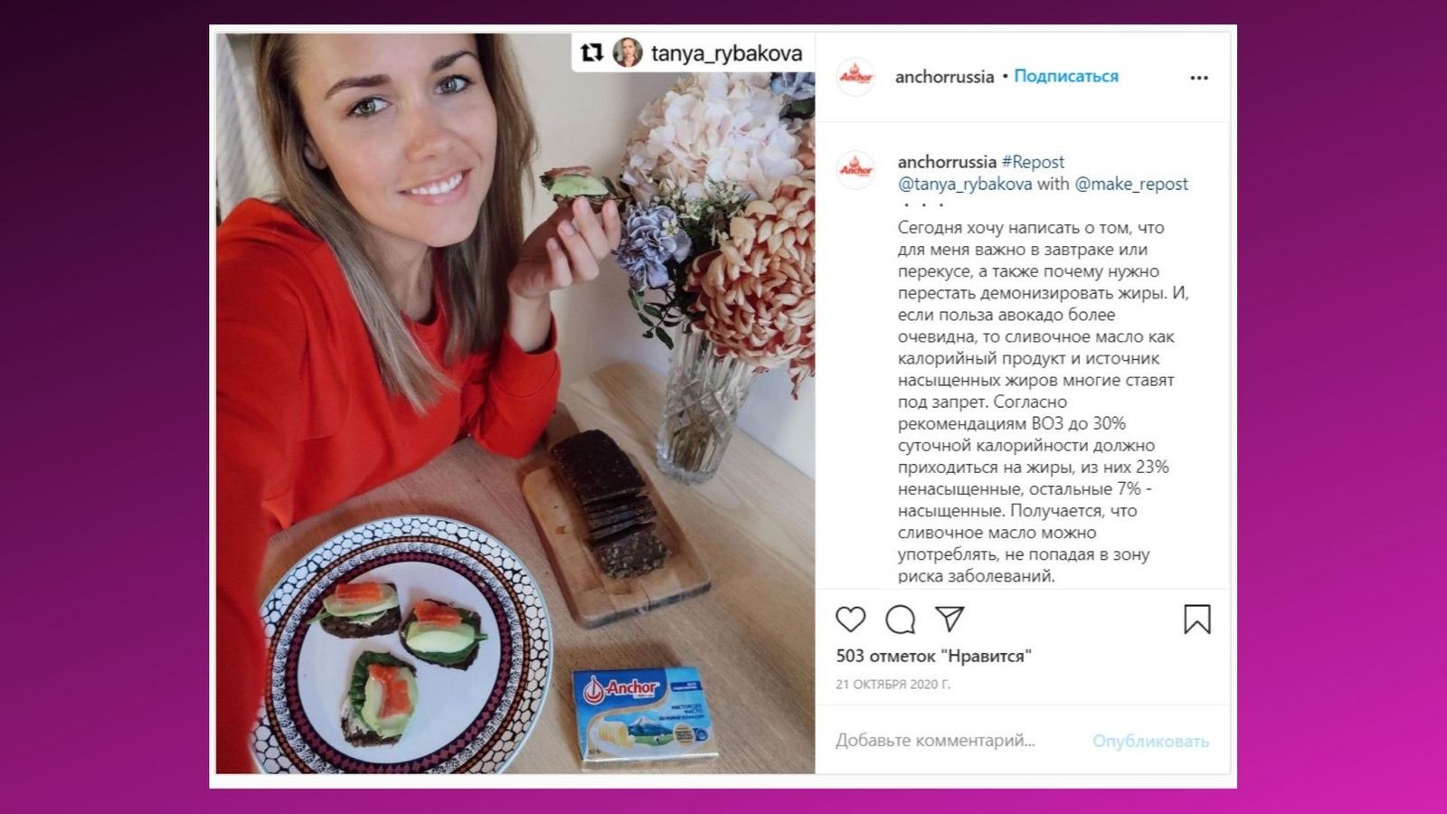Click the Опубликовать post comment button
The width and height of the screenshot is (1447, 814).
pyautogui.click(x=1150, y=741)
